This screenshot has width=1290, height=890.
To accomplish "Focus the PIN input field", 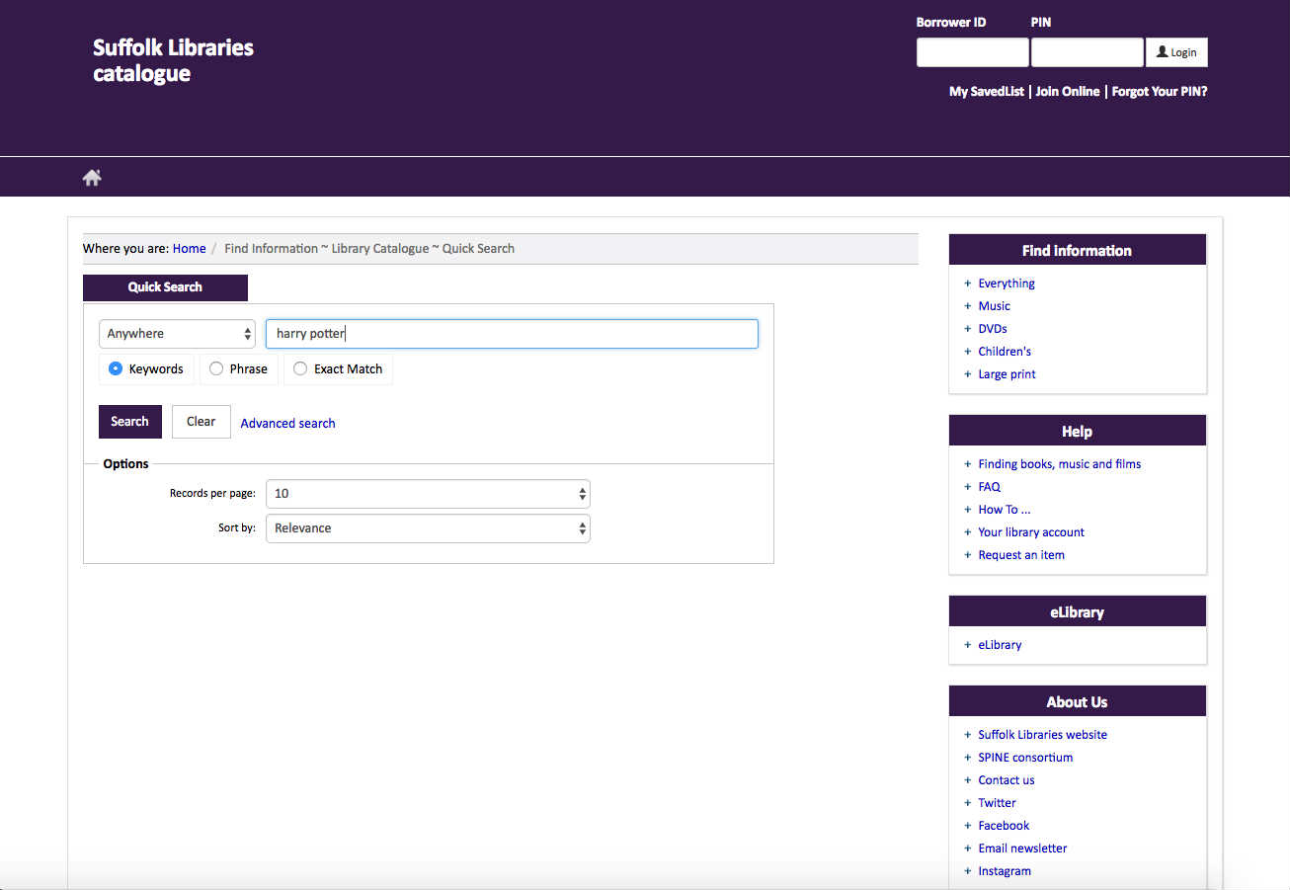I will (1087, 52).
